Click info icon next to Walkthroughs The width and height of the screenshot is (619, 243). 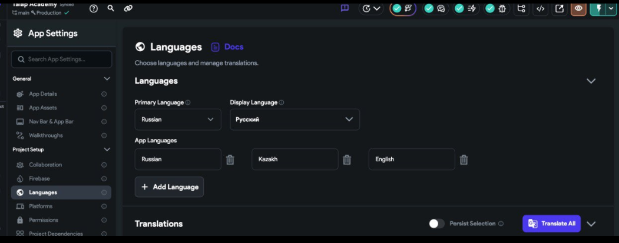[x=104, y=135]
